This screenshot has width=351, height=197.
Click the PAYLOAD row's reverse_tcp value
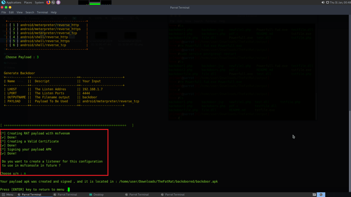[111, 101]
